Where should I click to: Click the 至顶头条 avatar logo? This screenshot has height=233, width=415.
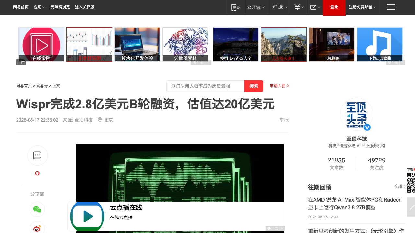357,114
